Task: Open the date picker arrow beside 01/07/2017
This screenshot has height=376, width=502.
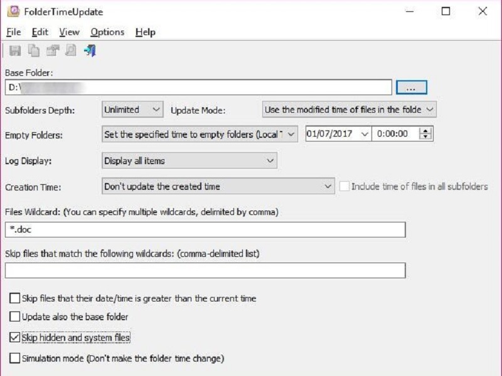Action: tap(365, 134)
